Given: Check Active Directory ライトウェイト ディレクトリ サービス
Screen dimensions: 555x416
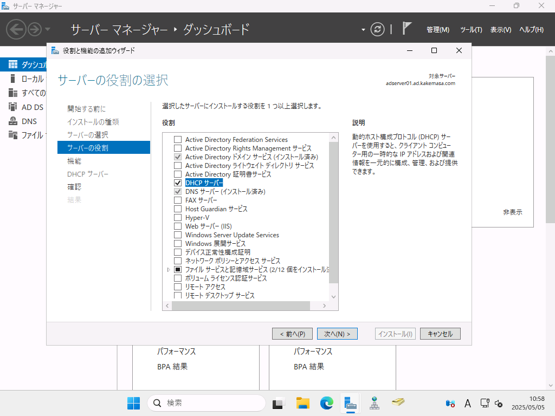Looking at the screenshot, I should coord(178,166).
